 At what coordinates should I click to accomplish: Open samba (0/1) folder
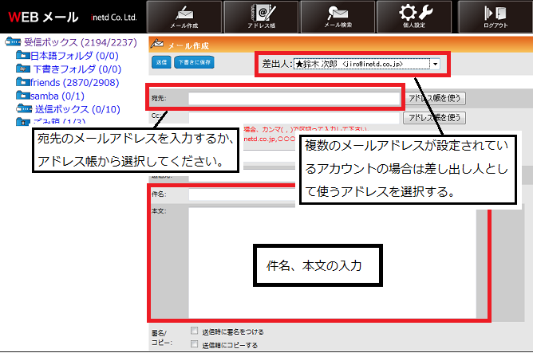57,96
